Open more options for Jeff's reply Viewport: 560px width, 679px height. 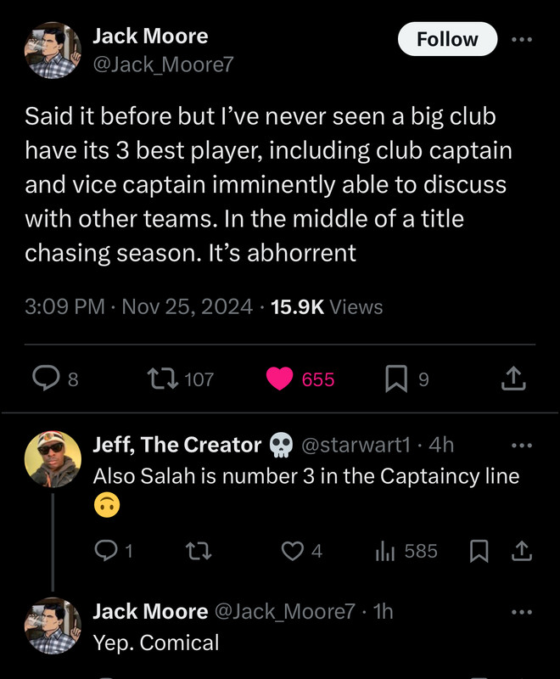522,445
